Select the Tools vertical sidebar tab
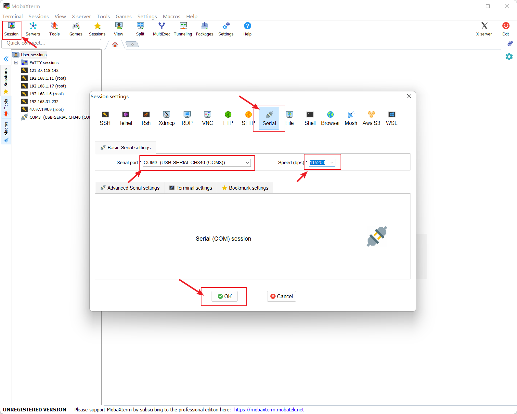The height and width of the screenshot is (414, 517). (6, 107)
